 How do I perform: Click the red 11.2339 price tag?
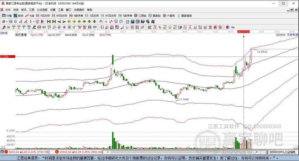pyautogui.click(x=7, y=56)
